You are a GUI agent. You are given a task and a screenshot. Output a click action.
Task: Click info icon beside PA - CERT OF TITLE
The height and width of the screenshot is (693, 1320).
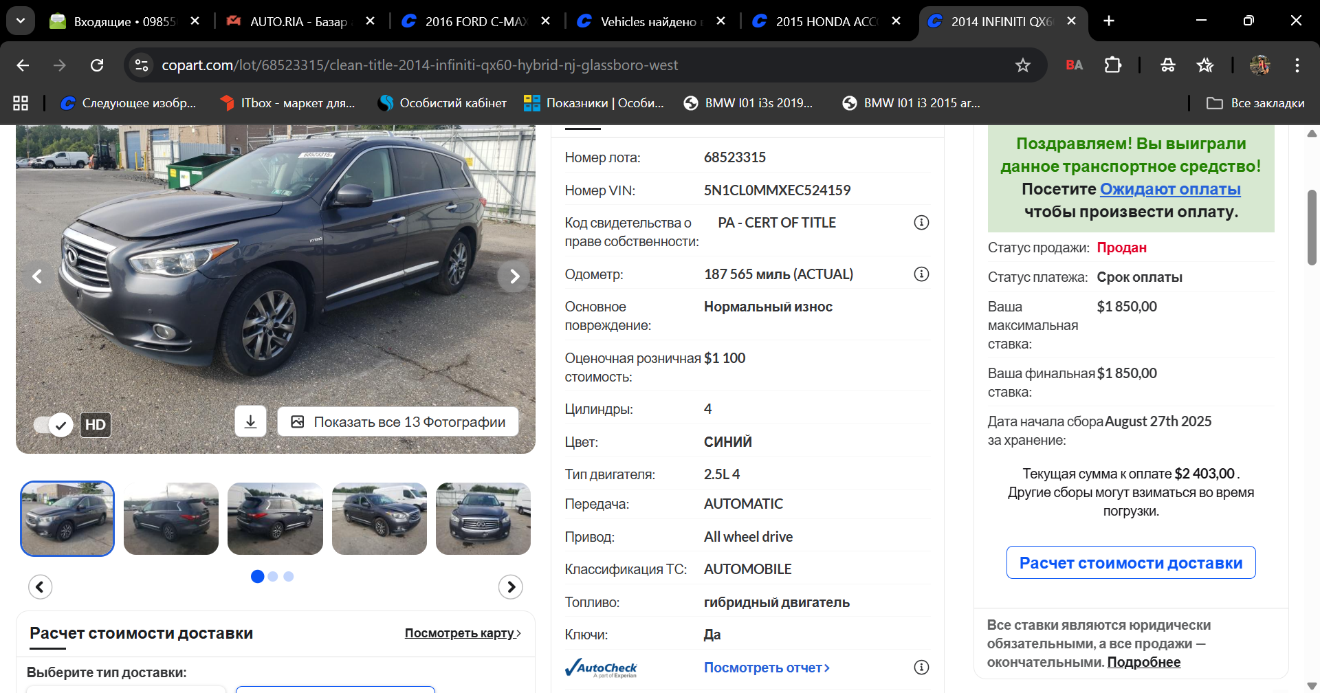click(x=921, y=223)
